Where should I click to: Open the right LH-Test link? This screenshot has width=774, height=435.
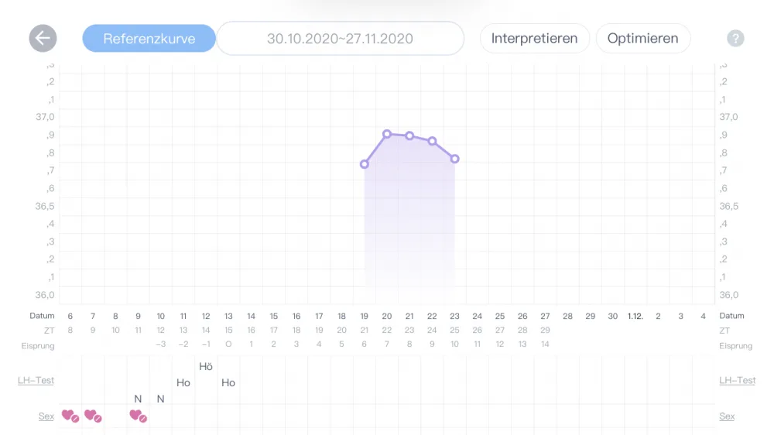tap(737, 380)
